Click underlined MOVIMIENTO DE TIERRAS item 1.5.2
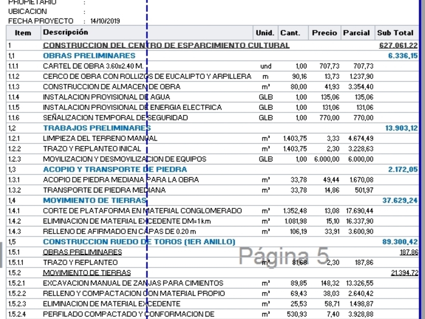Image resolution: width=425 pixels, height=319 pixels. pyautogui.click(x=87, y=273)
